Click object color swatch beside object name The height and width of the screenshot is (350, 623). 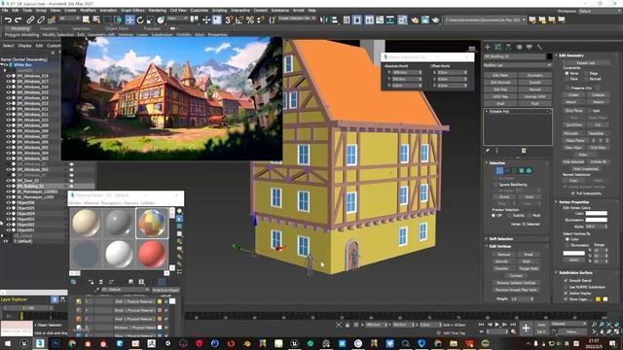click(549, 56)
